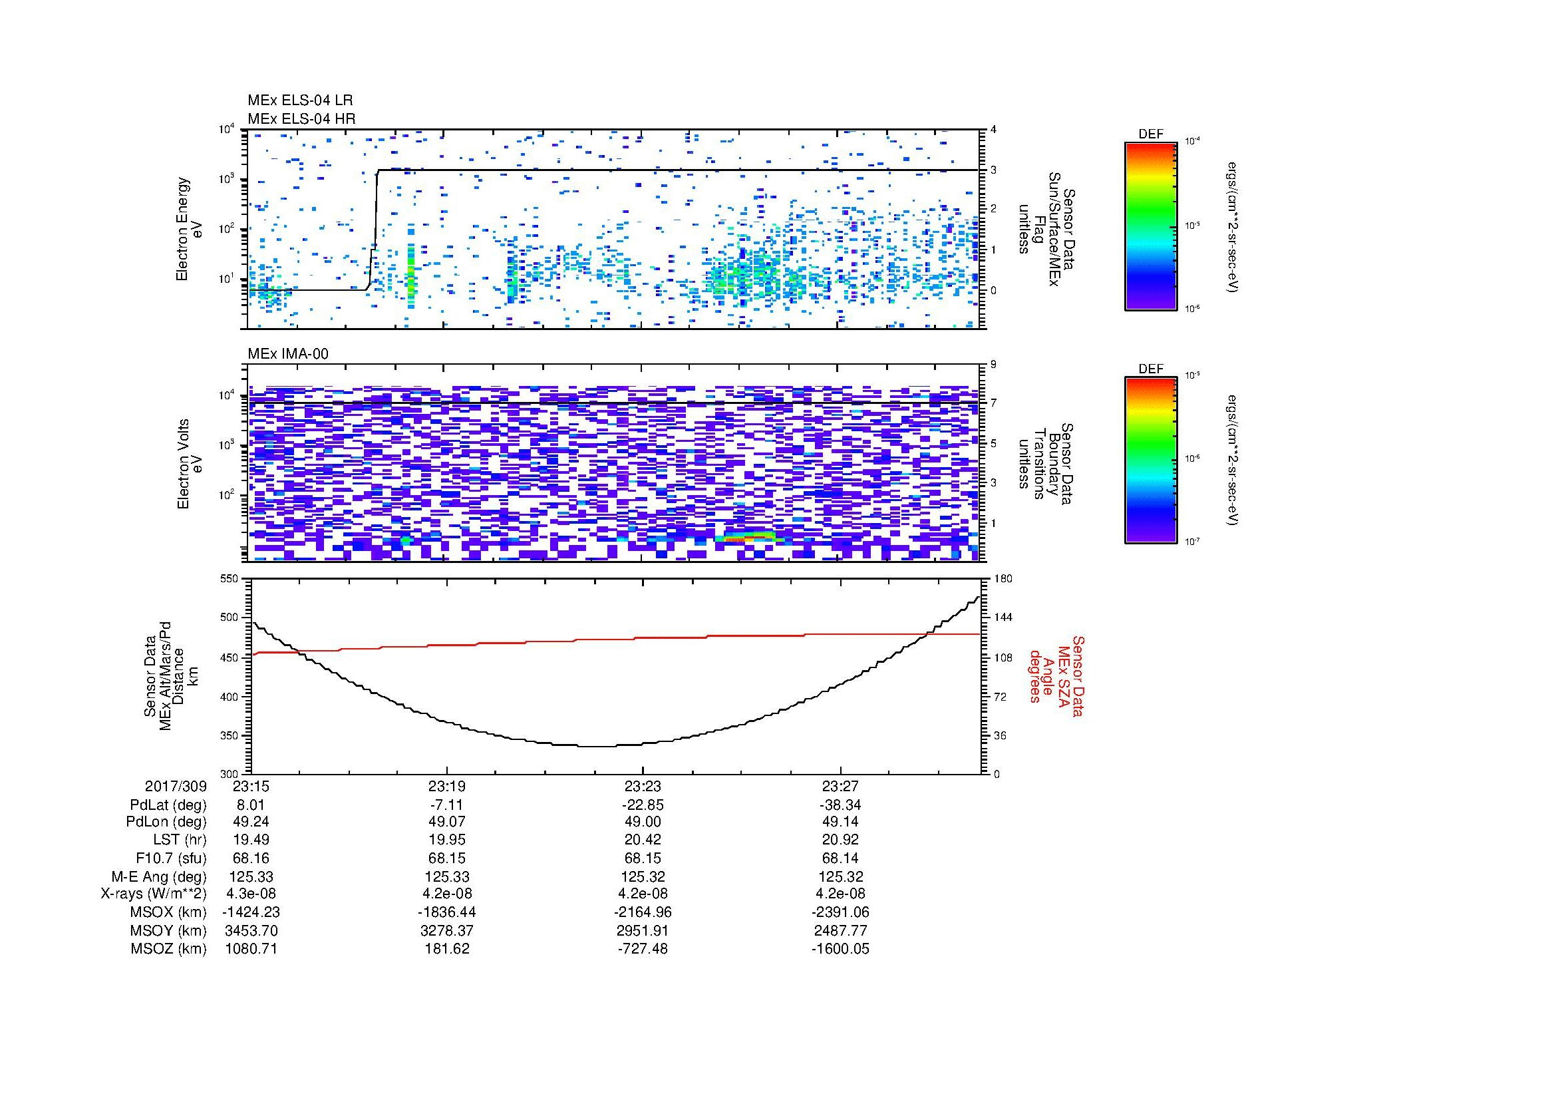
Task: Click the PdLat value -38.34
Action: click(840, 805)
